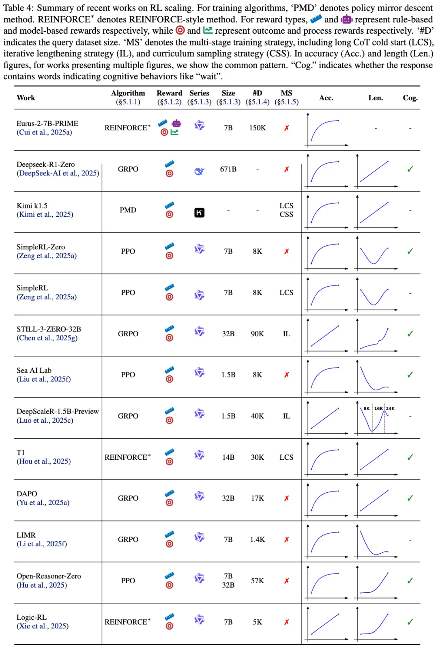Click the purple robot reward icon in Eurus-2-7B-PRIME row
Viewport: 438px width, 656px height.
(176, 123)
